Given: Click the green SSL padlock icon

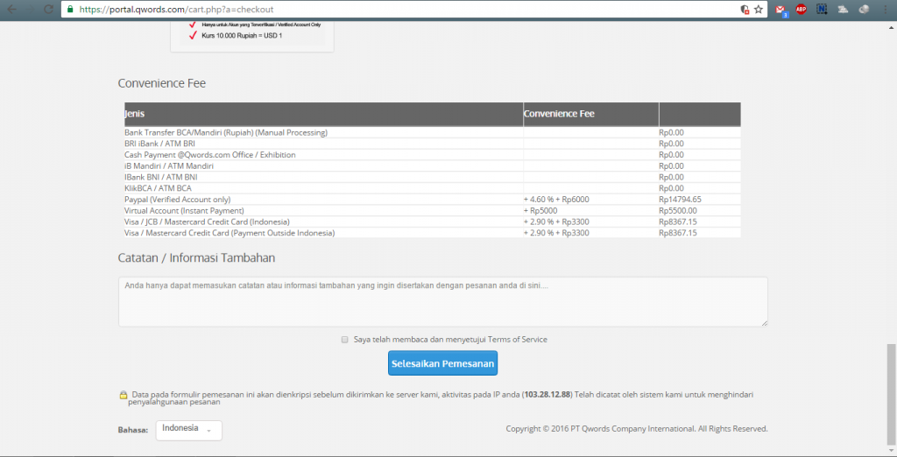Looking at the screenshot, I should point(69,10).
